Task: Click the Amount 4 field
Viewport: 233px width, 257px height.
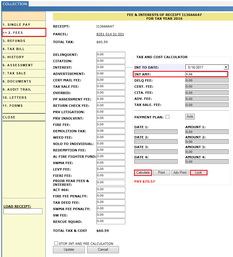Action: pos(207,161)
